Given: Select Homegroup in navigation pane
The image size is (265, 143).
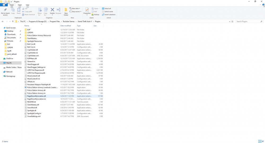Looking at the screenshot, I should (x=11, y=76).
